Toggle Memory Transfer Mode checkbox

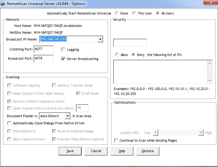point(54,85)
